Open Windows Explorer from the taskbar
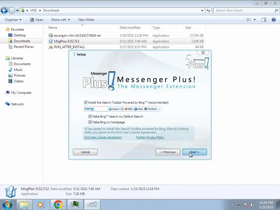Viewport: 280px width, 210px height. pyautogui.click(x=24, y=205)
